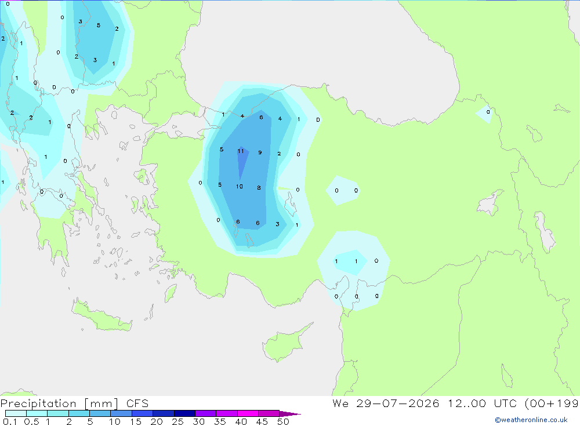Select the 40–45 mm magenta legend swatch
Viewport: 580px width, 425px height.
[x=248, y=413]
